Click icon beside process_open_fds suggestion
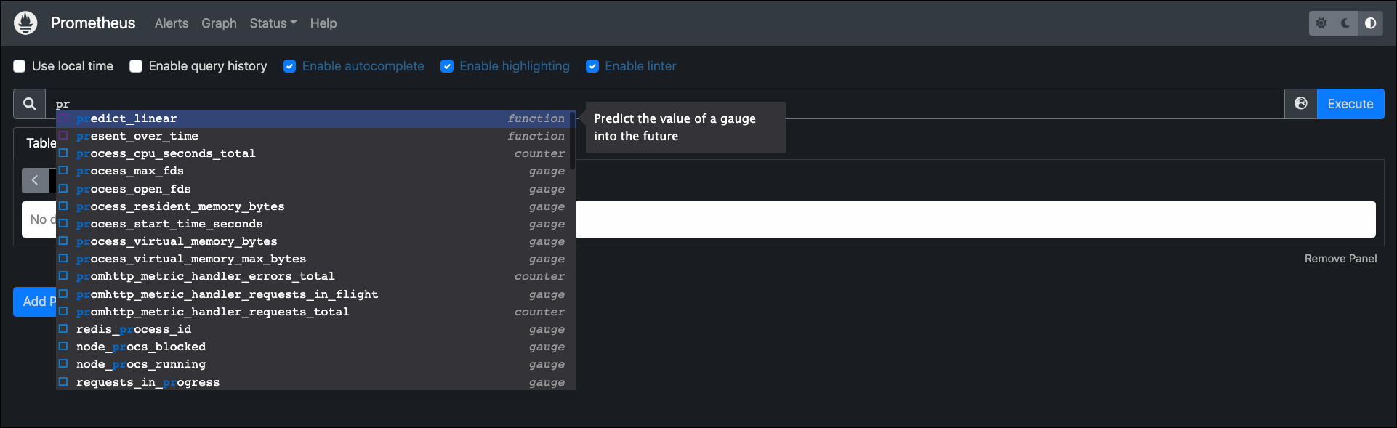The height and width of the screenshot is (428, 1397). pos(63,189)
